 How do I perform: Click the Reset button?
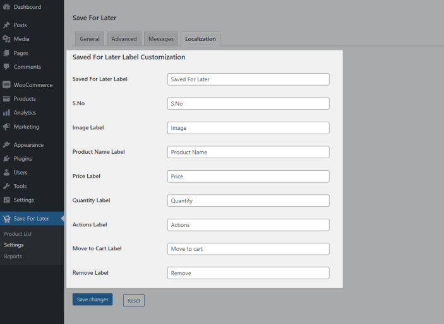click(134, 301)
